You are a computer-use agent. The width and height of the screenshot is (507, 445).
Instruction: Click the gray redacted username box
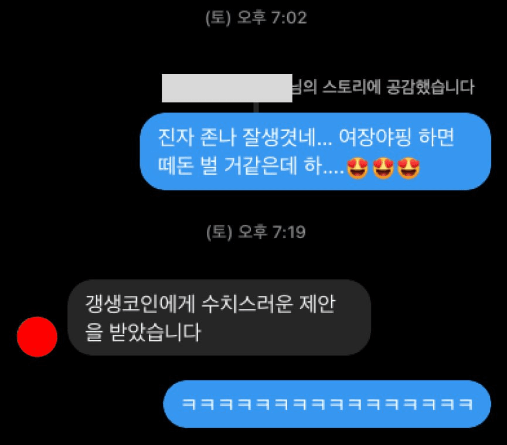(227, 88)
